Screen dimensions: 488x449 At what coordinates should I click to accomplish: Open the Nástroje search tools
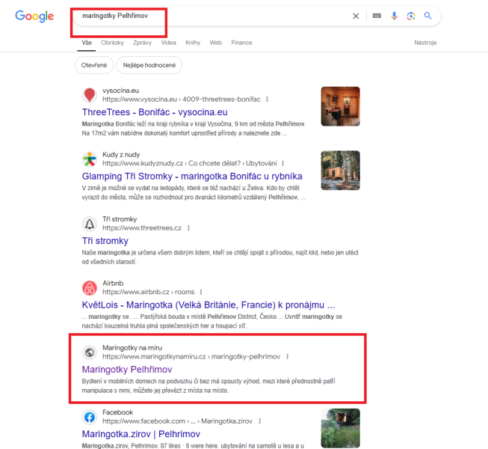coord(425,43)
